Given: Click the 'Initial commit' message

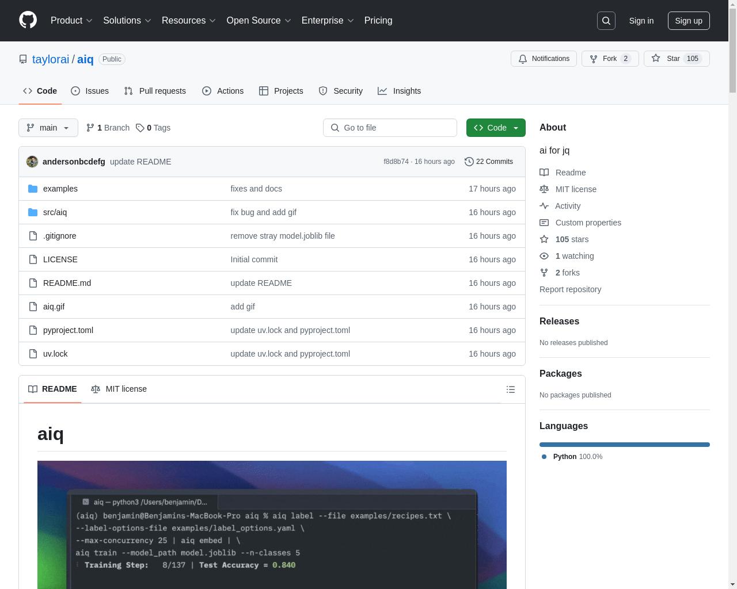Looking at the screenshot, I should (254, 259).
